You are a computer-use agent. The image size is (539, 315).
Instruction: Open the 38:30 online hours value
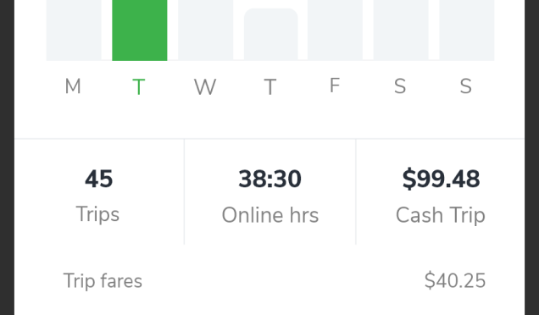269,179
